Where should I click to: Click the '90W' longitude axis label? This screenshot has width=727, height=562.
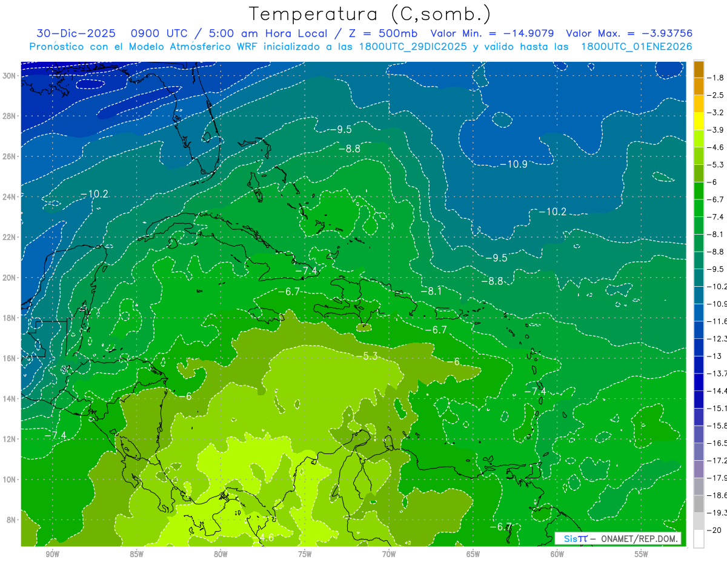52,554
